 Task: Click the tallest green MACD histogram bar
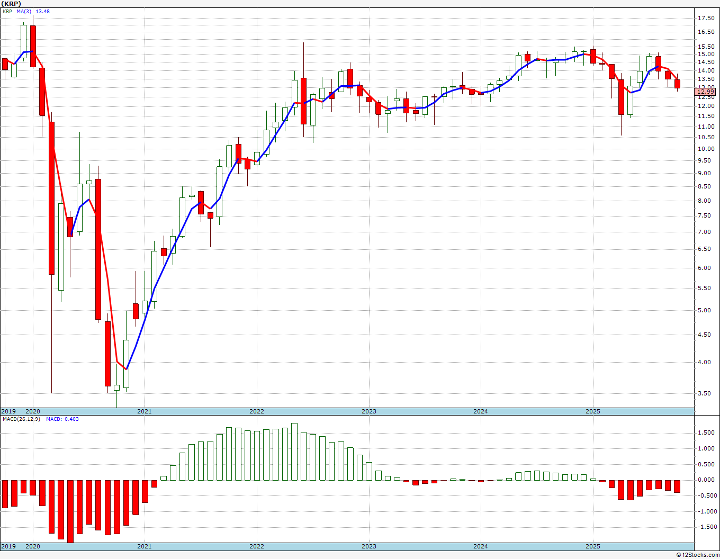click(x=294, y=452)
